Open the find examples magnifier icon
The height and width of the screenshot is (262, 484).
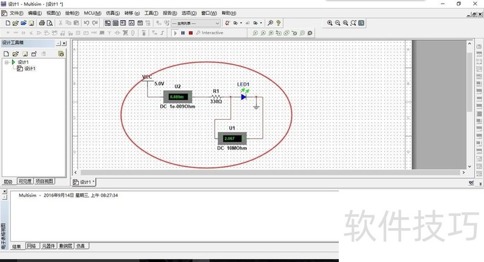270,23
